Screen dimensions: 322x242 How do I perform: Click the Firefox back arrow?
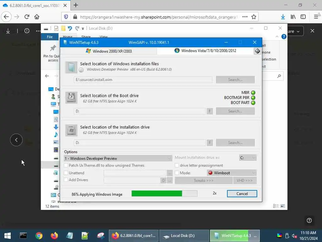pyautogui.click(x=6, y=17)
